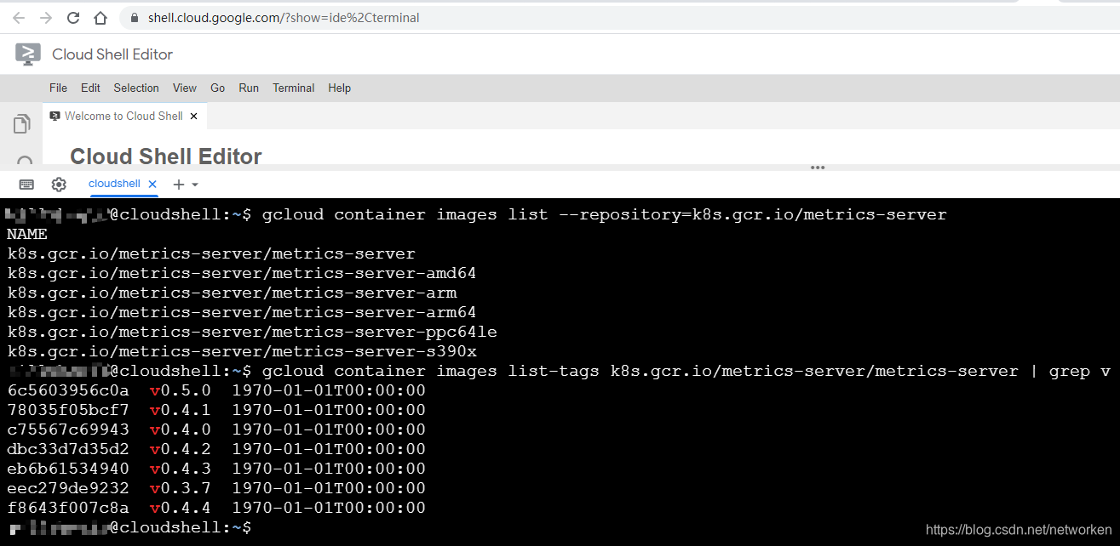The height and width of the screenshot is (546, 1120).
Task: Click the Cloud Shell Editor logo icon
Action: pyautogui.click(x=28, y=54)
